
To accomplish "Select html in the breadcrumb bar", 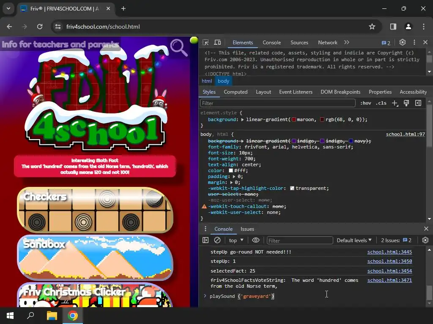I will click(206, 81).
